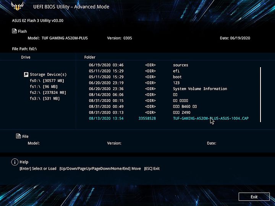Click the Exit button
The width and height of the screenshot is (275, 206).
click(x=254, y=197)
